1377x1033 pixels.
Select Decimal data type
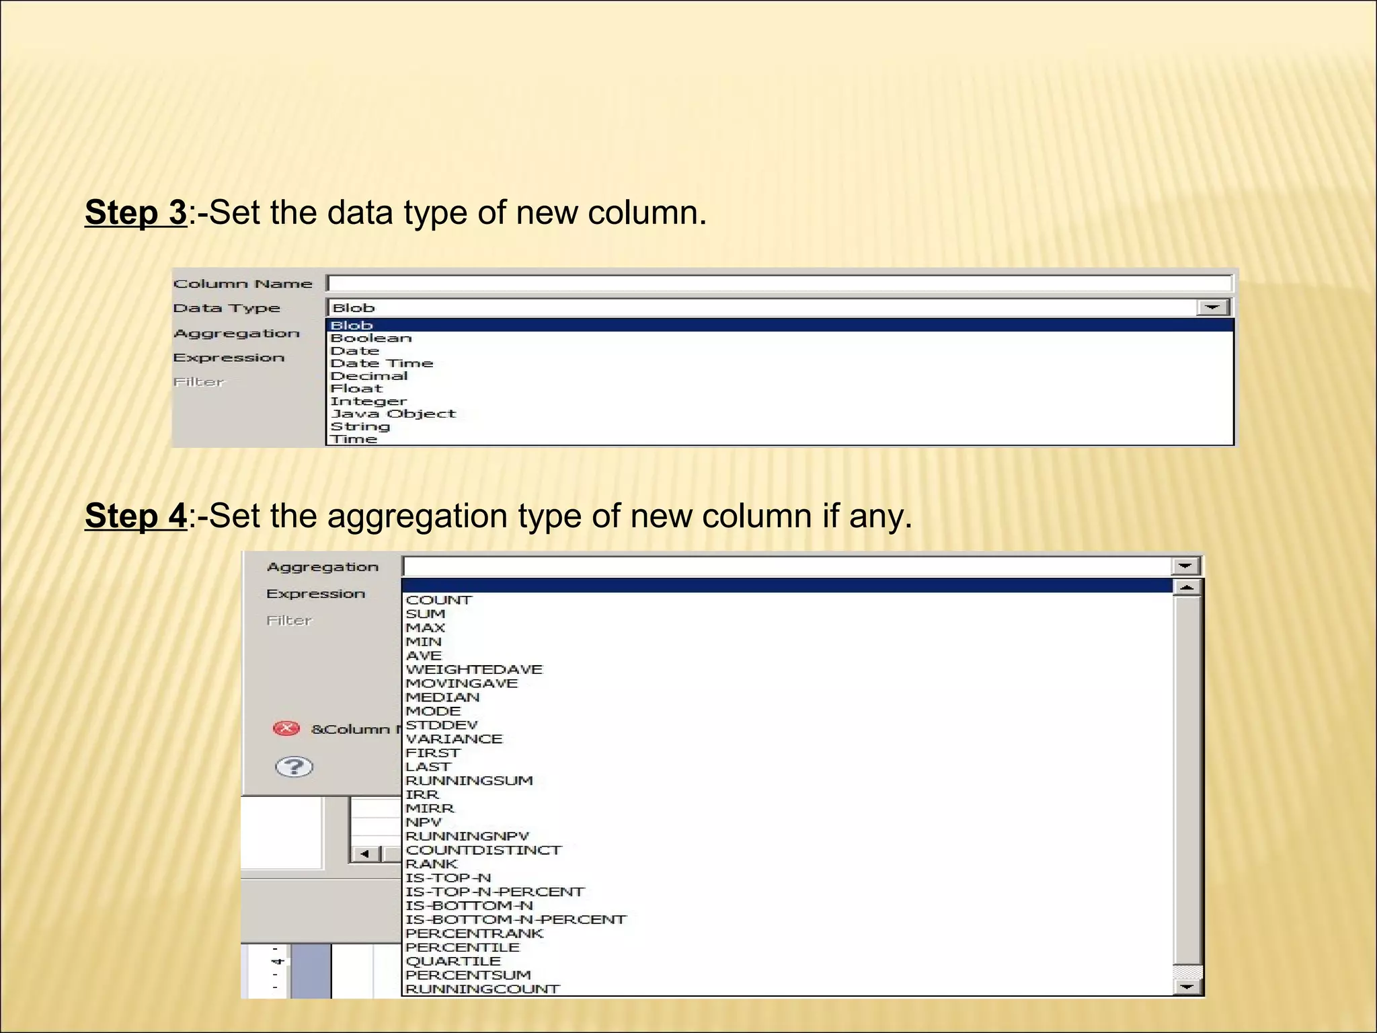[780, 376]
